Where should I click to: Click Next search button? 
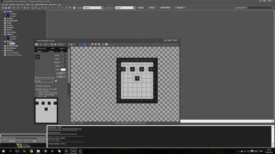pos(35,141)
